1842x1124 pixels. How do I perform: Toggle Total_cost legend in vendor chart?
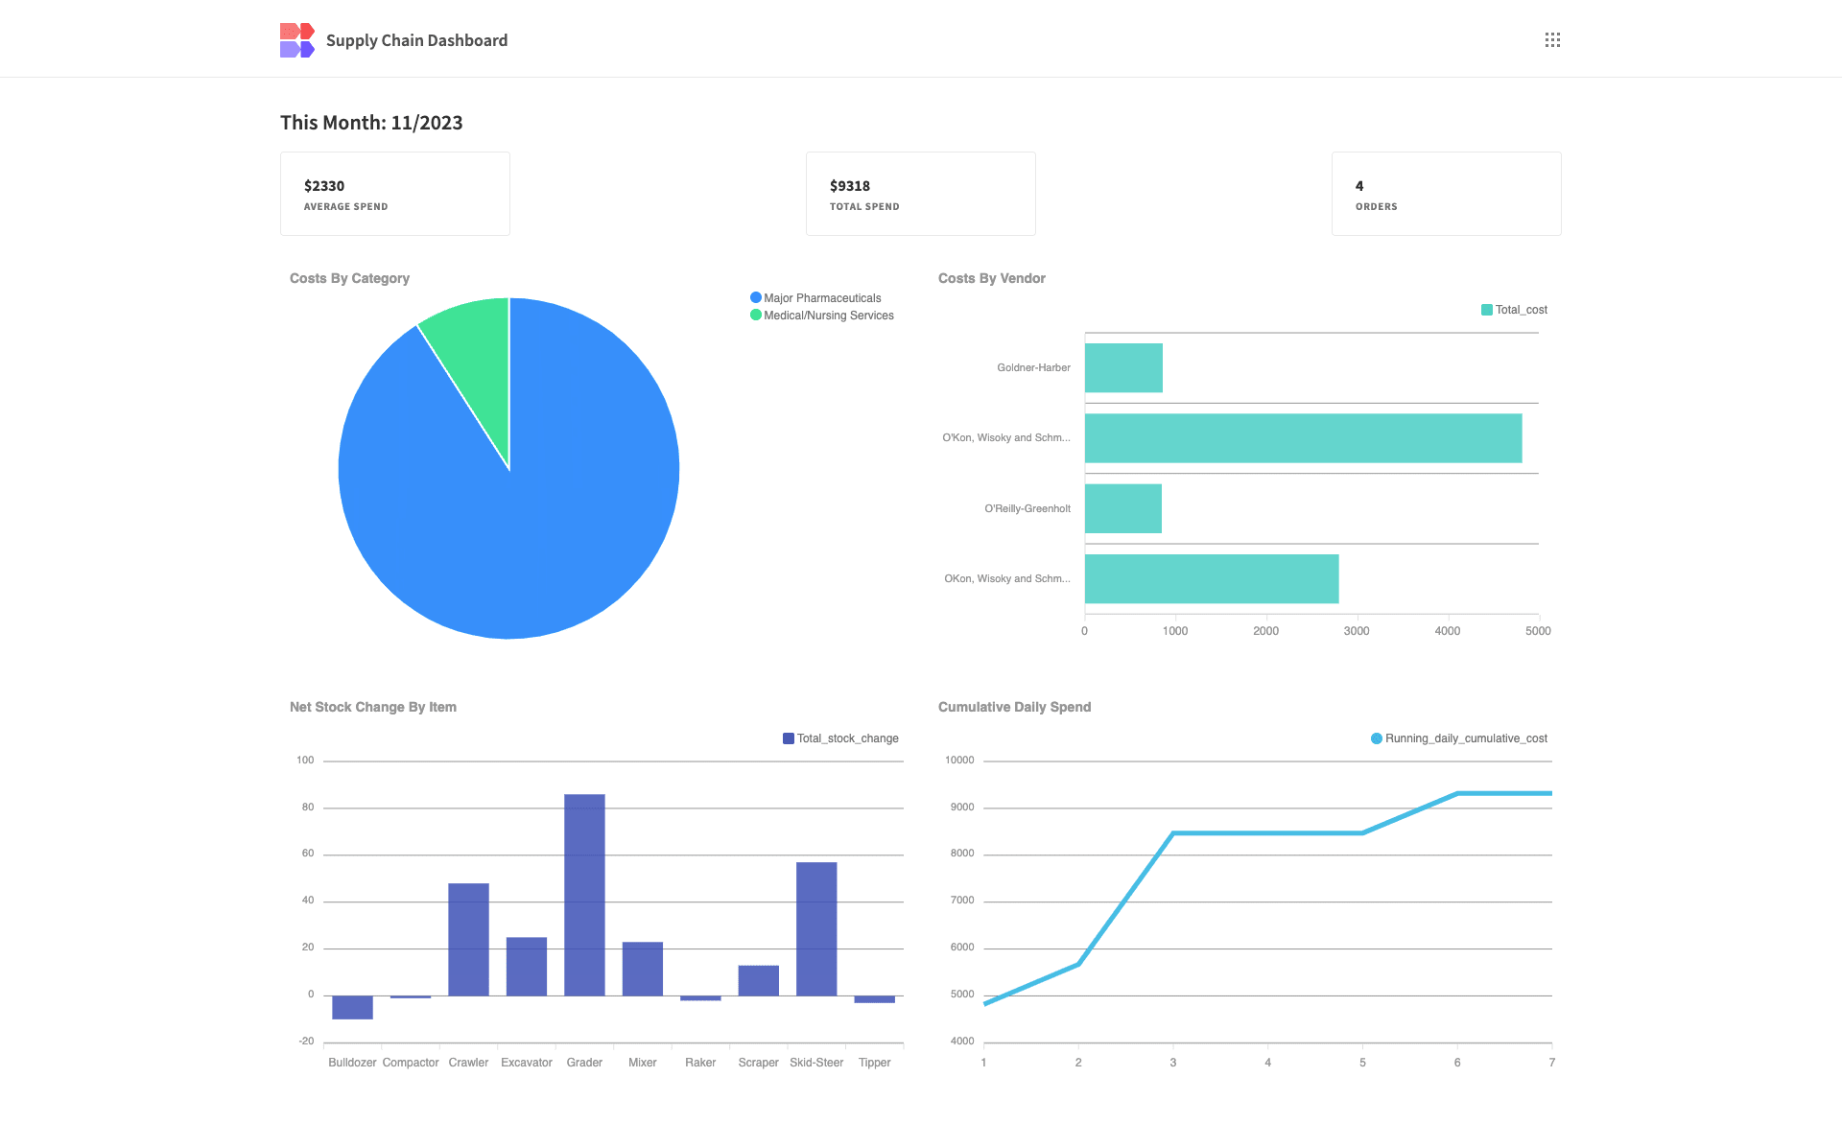[x=1514, y=310]
